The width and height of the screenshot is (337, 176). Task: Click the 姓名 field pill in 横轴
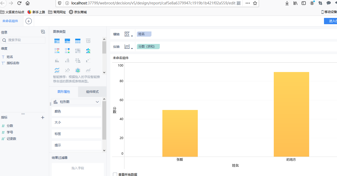click(144, 34)
